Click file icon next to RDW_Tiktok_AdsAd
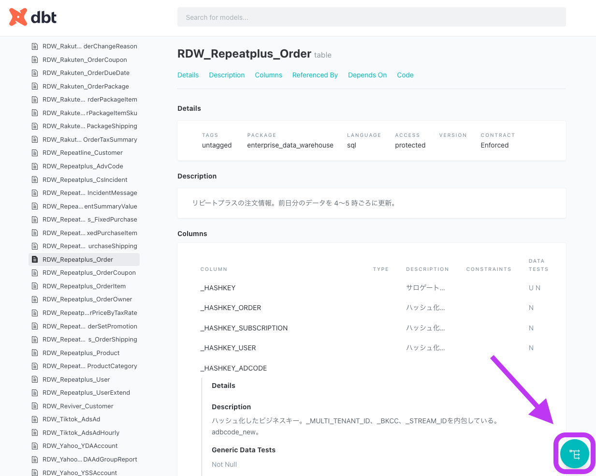 (35, 419)
